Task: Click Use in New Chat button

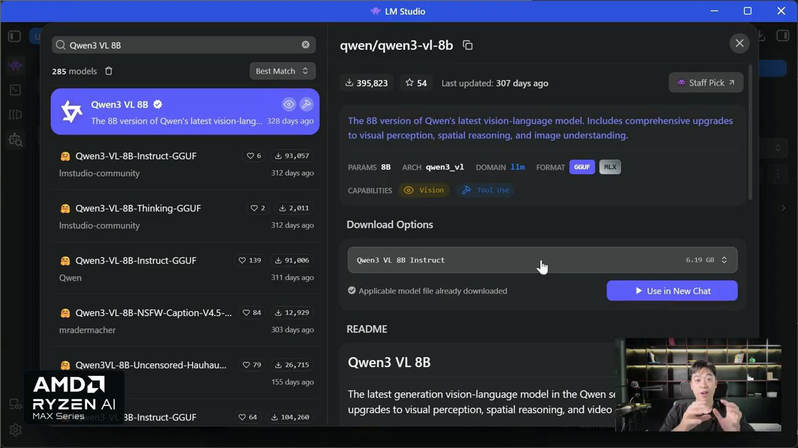Action: tap(672, 291)
